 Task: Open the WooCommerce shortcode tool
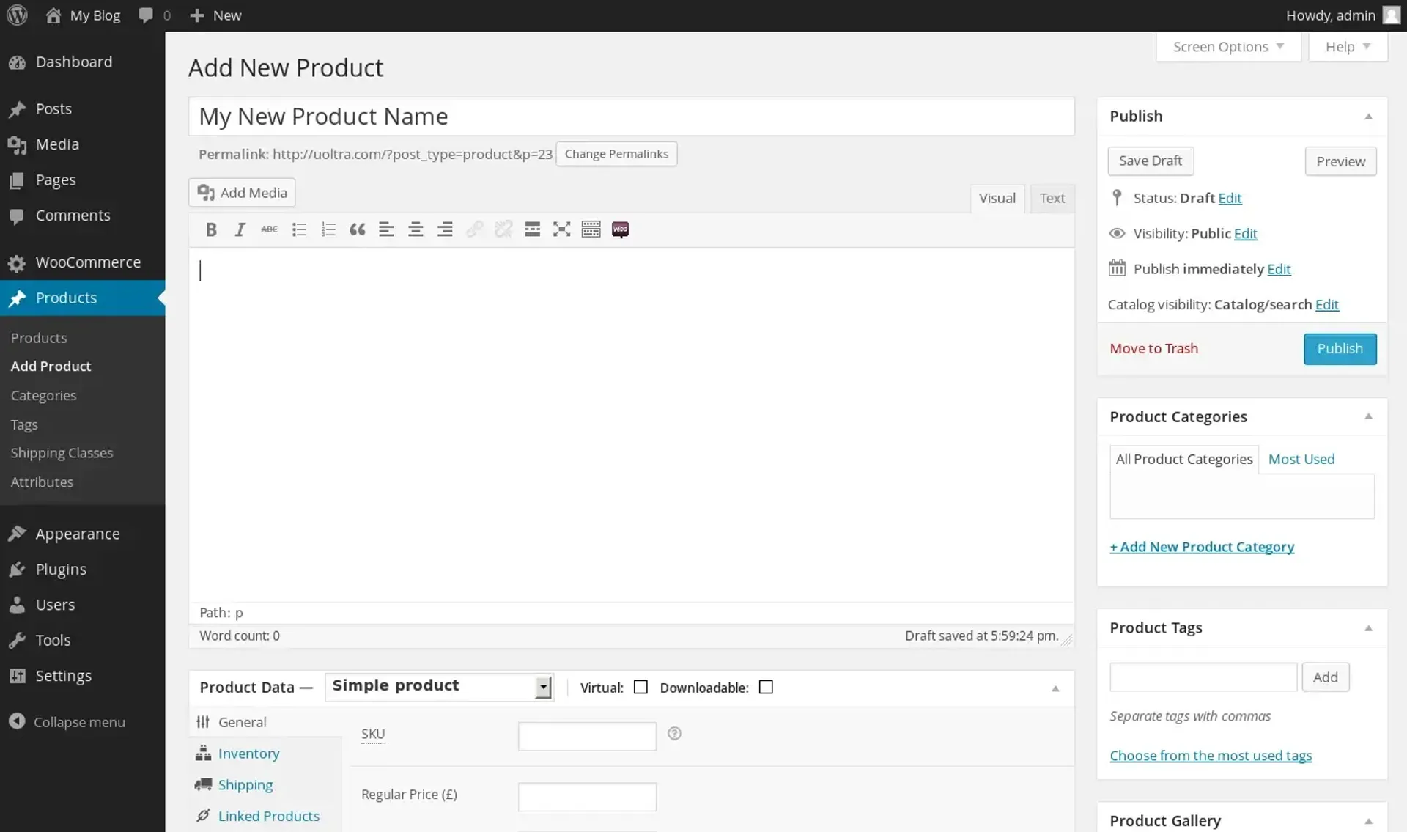click(620, 229)
